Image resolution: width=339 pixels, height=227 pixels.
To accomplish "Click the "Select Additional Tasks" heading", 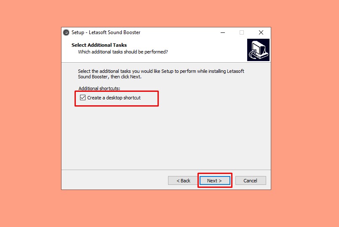I will click(99, 45).
